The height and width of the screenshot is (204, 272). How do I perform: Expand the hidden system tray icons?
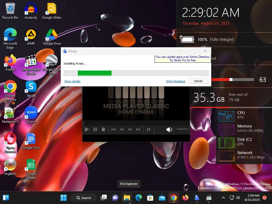point(223,198)
